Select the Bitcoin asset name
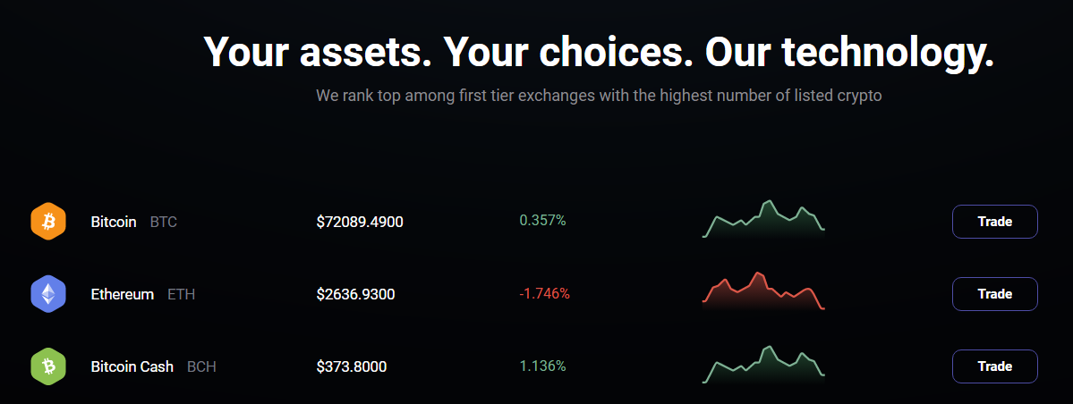Viewport: 1073px width, 404px height. click(x=114, y=223)
